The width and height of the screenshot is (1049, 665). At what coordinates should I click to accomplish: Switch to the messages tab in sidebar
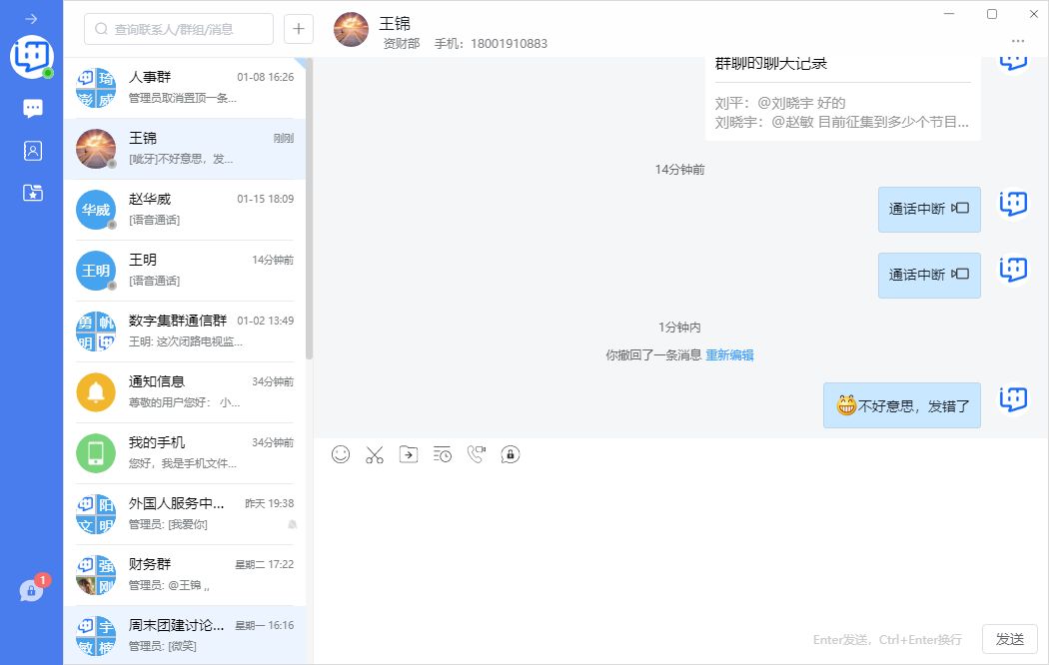coord(33,109)
